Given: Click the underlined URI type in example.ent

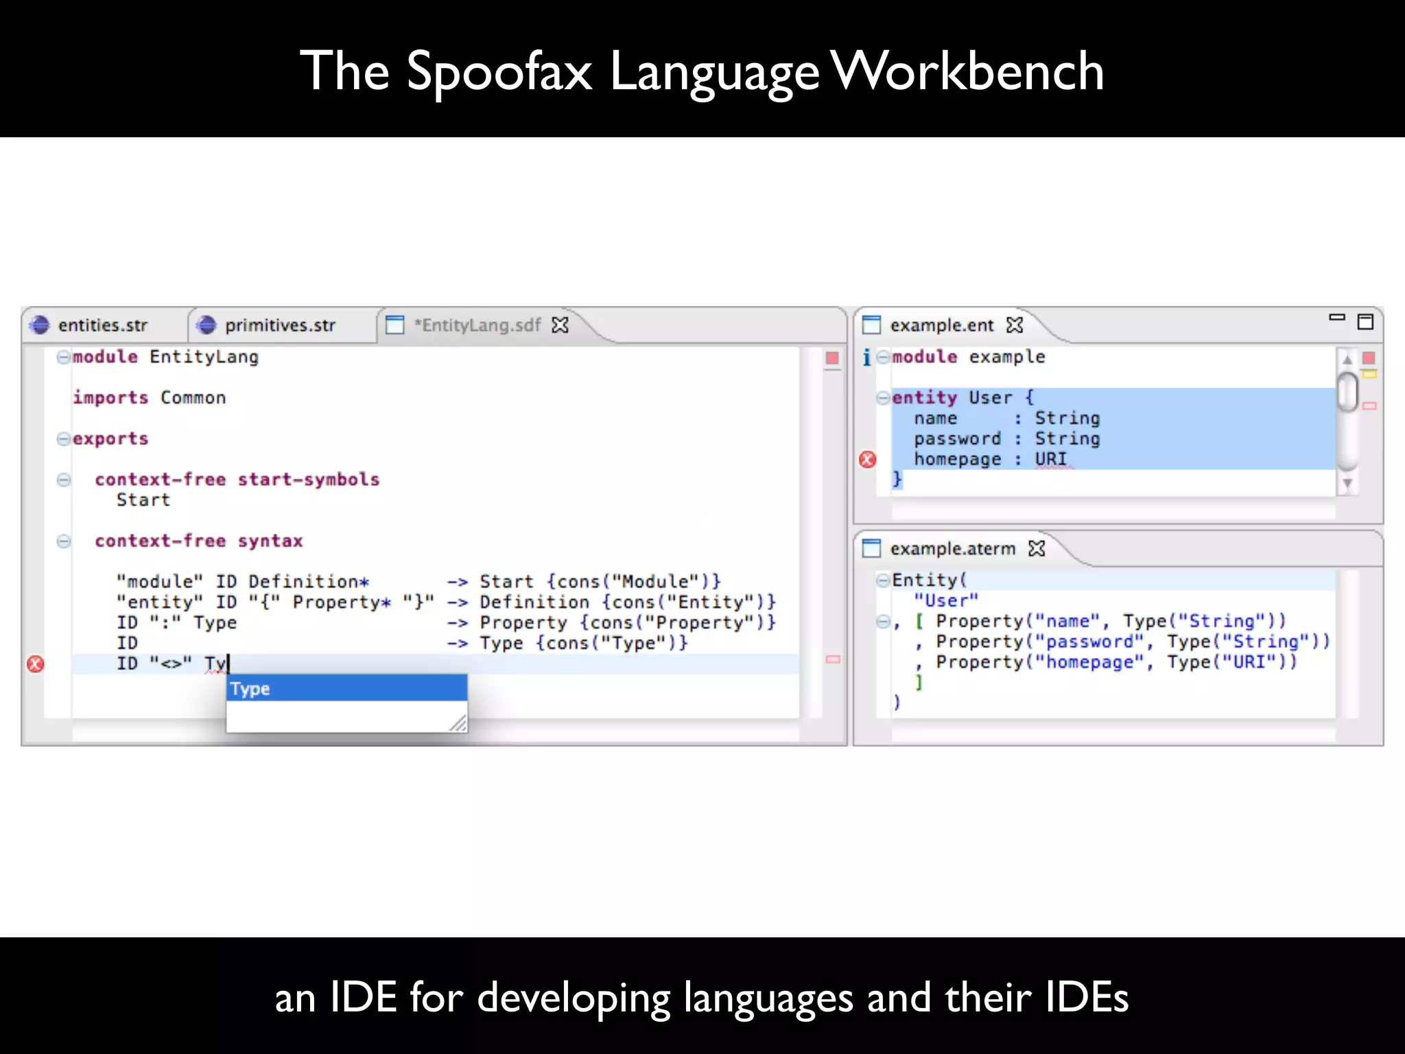Looking at the screenshot, I should [x=1051, y=459].
